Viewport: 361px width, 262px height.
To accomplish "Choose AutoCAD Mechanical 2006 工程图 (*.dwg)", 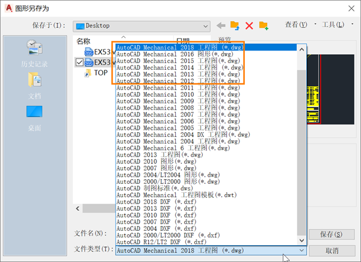I will point(206,121).
